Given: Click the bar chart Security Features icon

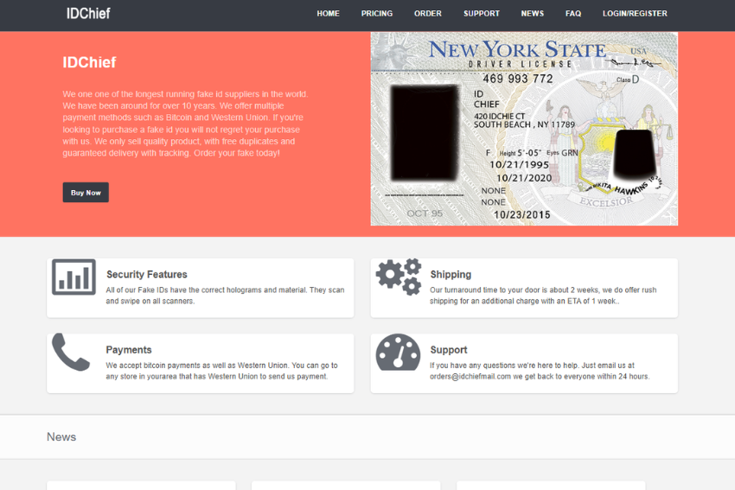Looking at the screenshot, I should [73, 277].
